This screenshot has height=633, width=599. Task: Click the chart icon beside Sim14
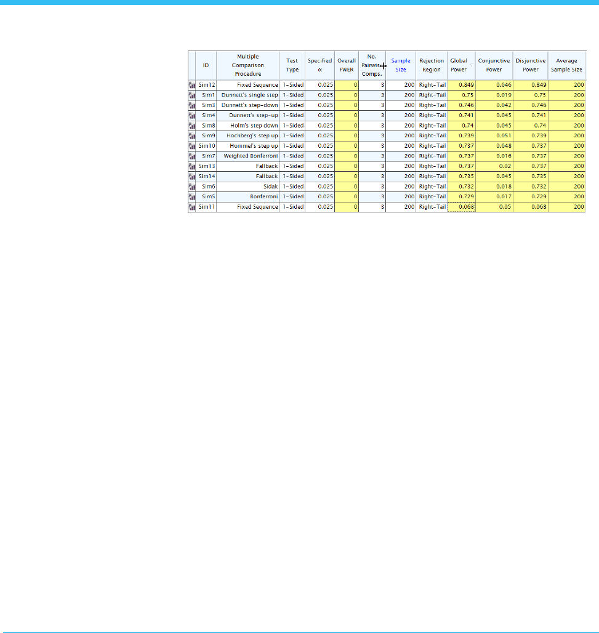tap(191, 177)
